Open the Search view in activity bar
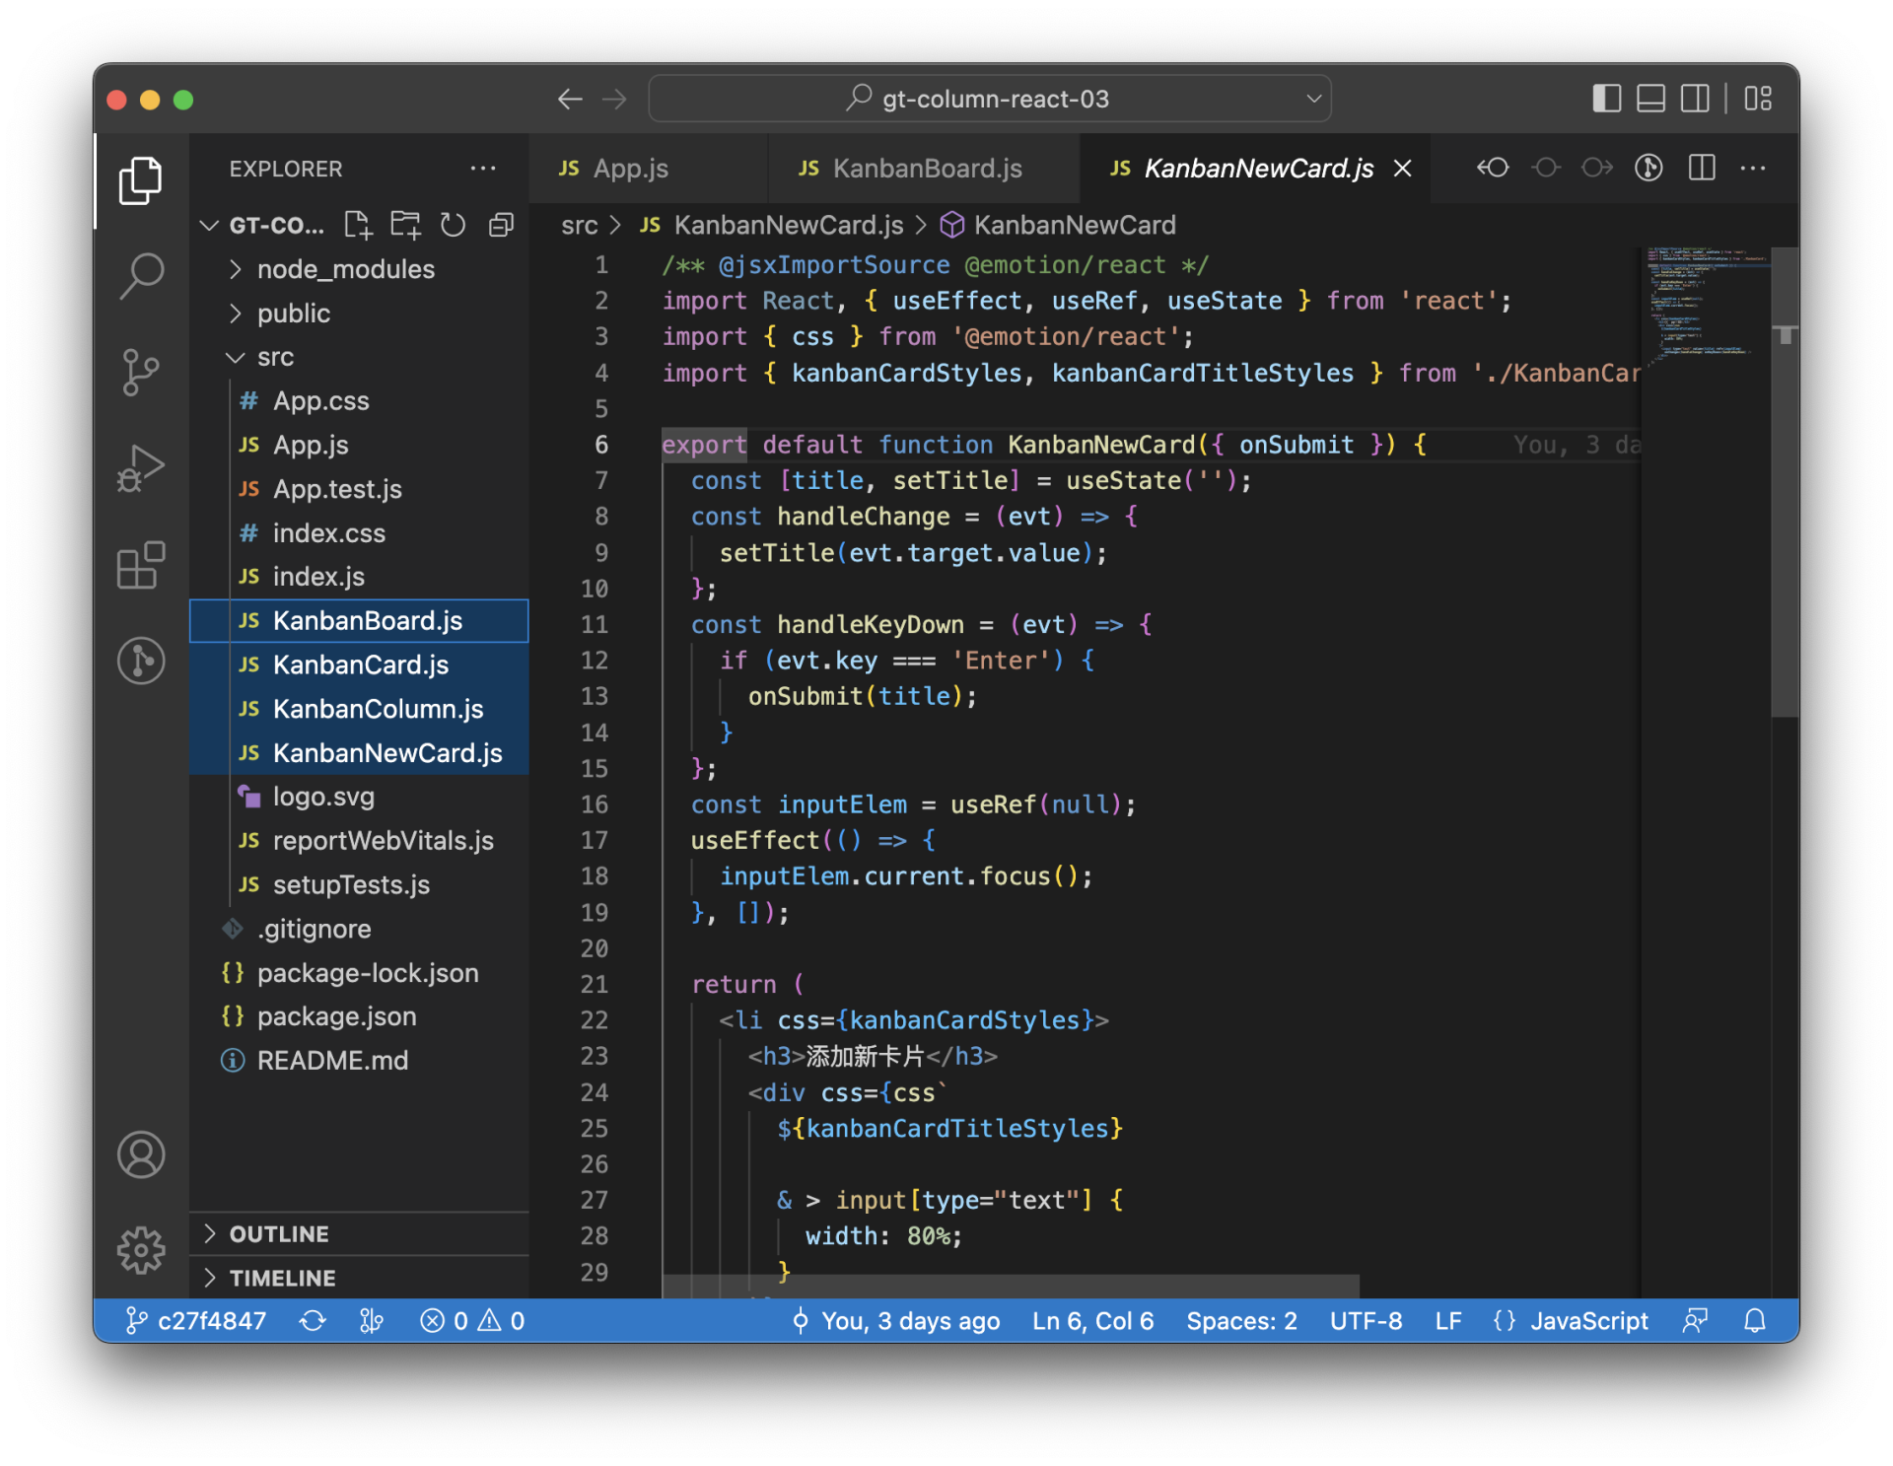Image resolution: width=1893 pixels, height=1466 pixels. [x=141, y=275]
